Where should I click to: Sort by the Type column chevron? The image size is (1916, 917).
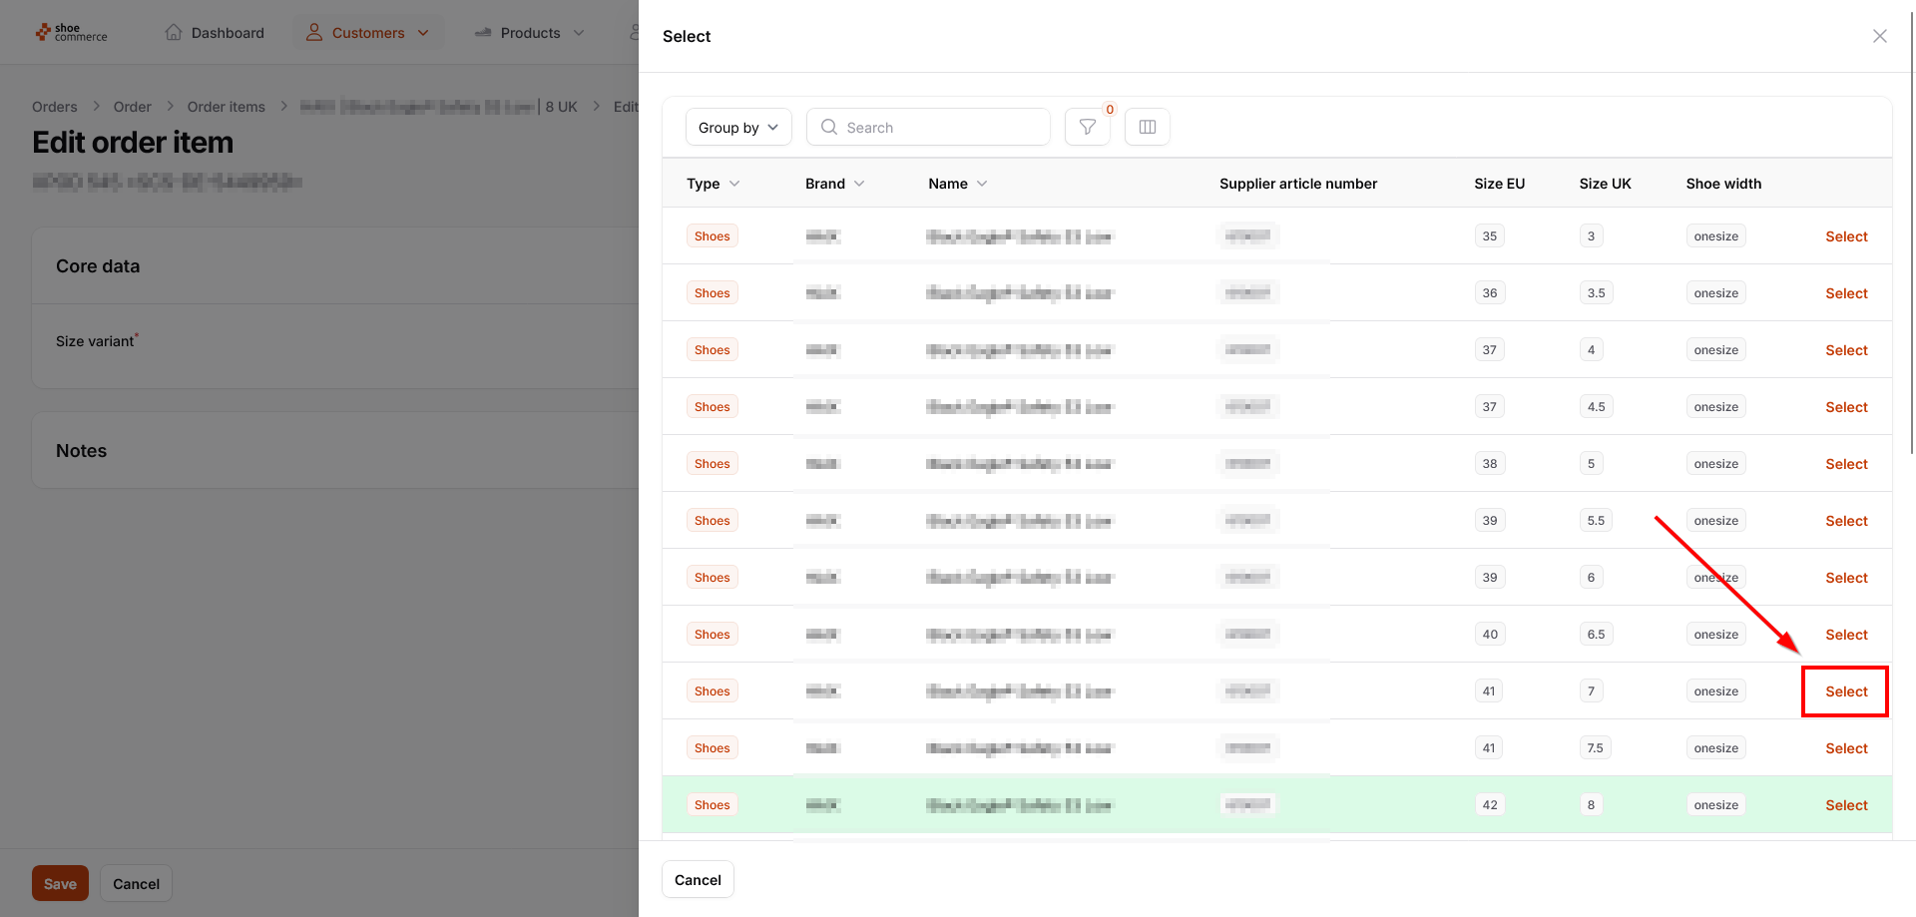[734, 184]
